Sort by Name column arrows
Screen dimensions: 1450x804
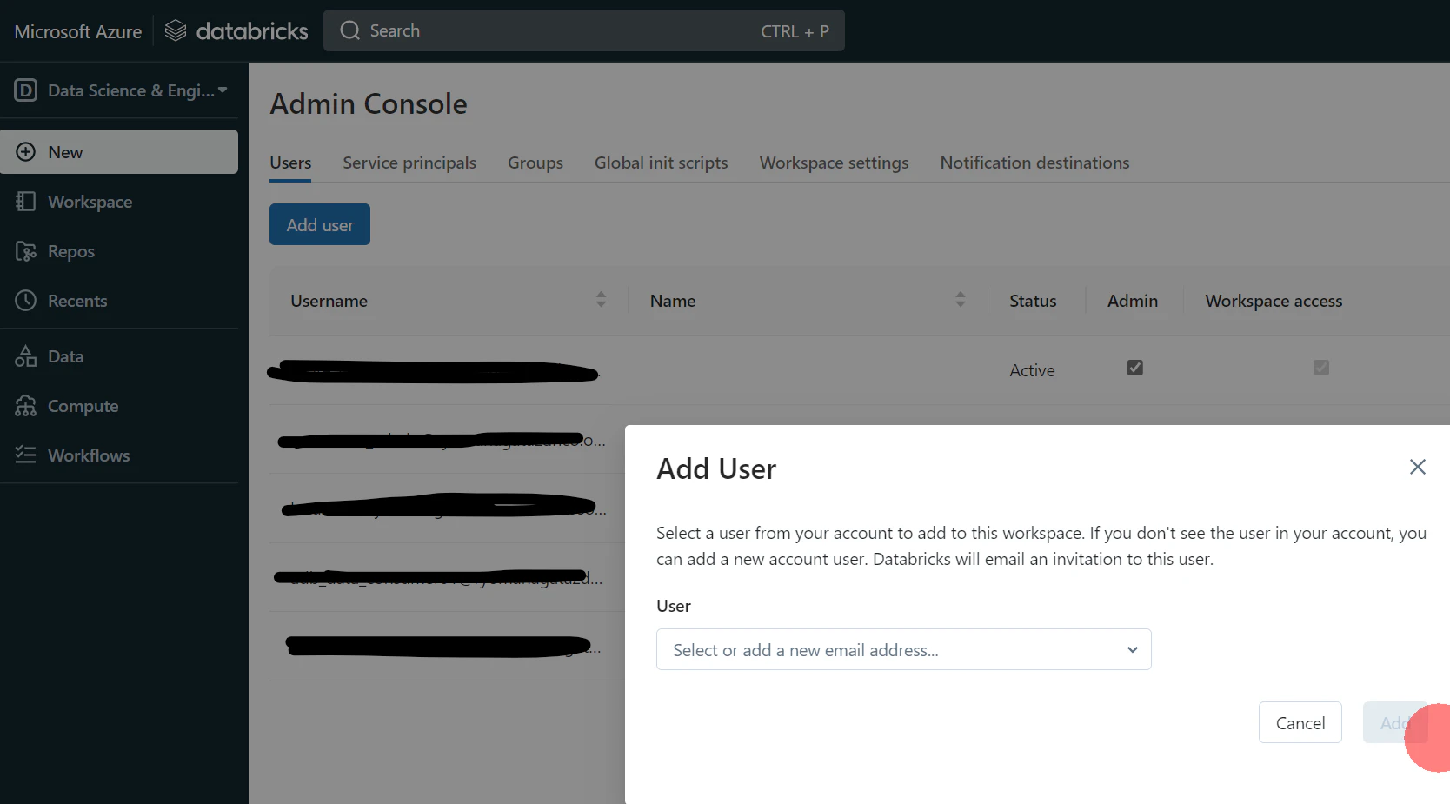[961, 300]
